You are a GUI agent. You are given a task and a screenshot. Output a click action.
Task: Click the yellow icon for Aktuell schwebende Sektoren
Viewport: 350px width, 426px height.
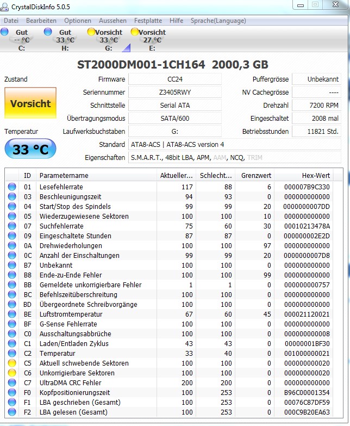click(12, 363)
